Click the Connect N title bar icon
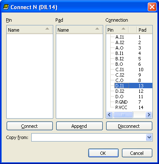159x164 pixels. (6, 7)
